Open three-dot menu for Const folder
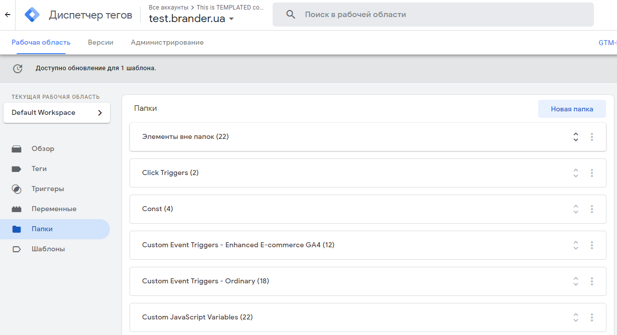 coord(592,209)
